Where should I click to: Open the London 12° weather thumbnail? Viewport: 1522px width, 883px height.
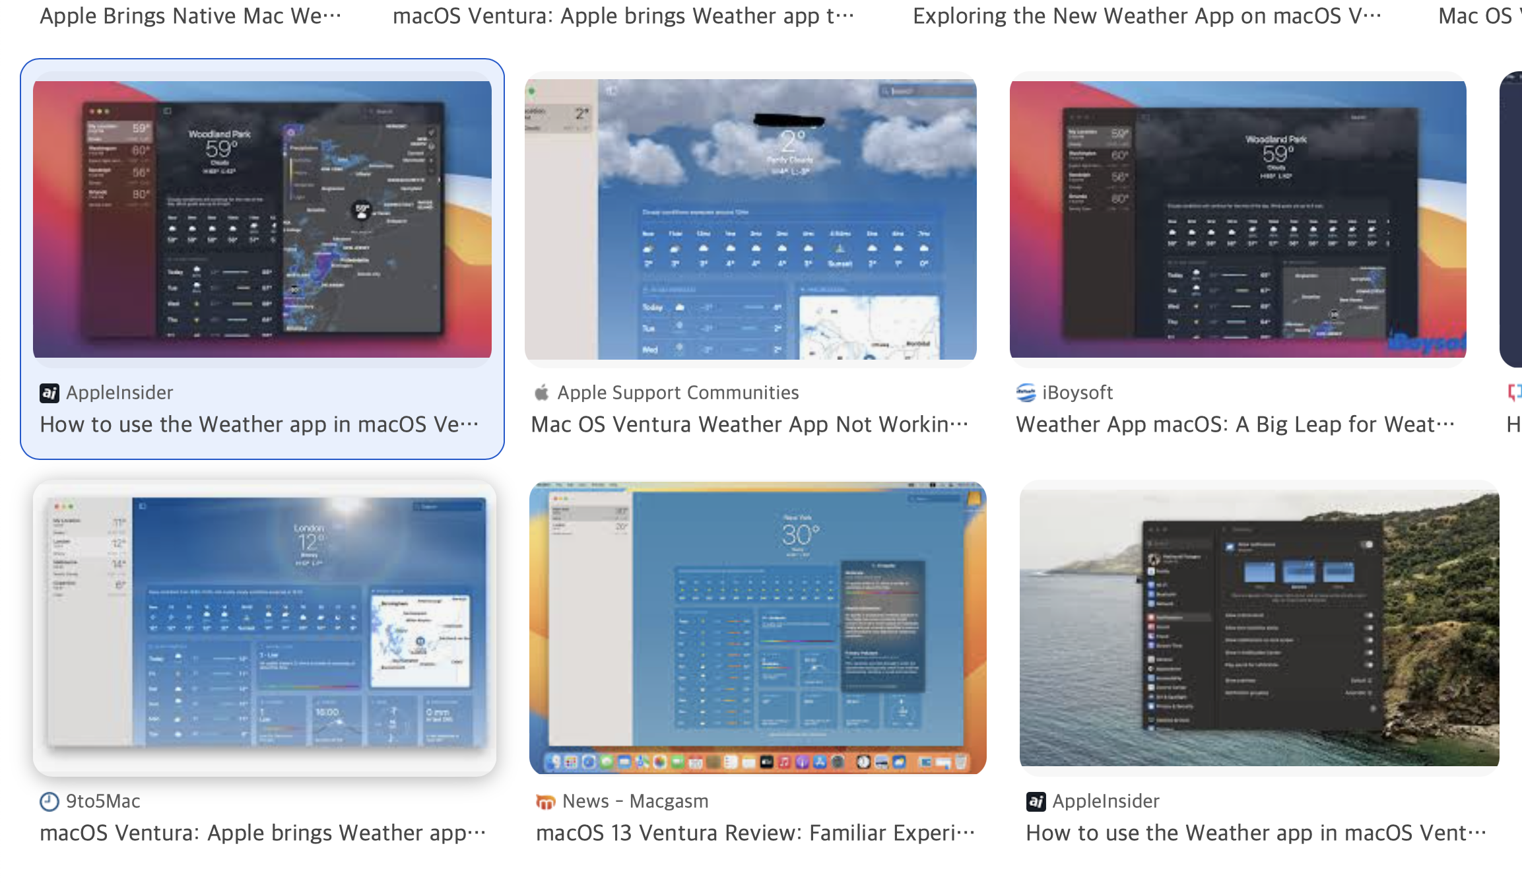pos(264,627)
